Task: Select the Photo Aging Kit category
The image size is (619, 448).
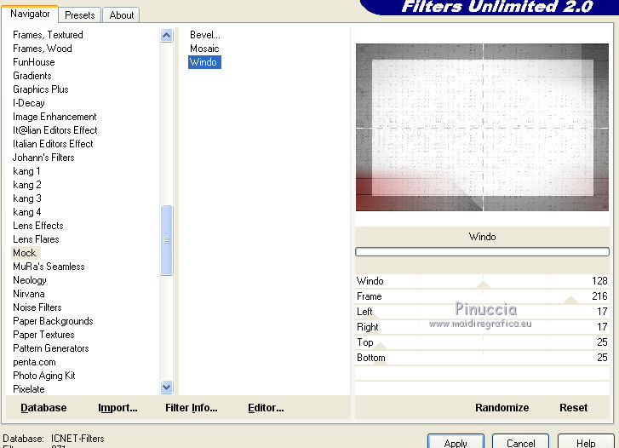Action: point(43,376)
